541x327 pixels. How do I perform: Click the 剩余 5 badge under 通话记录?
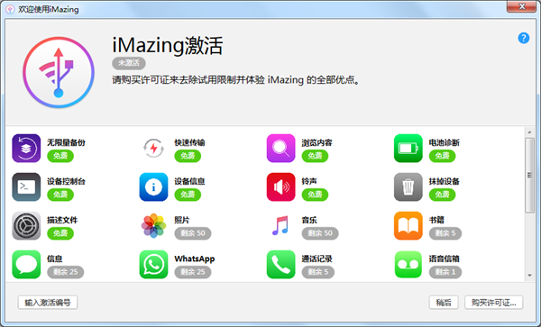[317, 272]
